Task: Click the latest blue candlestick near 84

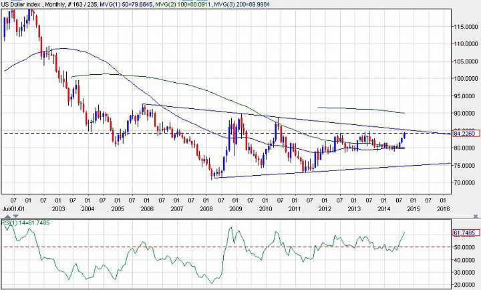Action: pos(405,136)
